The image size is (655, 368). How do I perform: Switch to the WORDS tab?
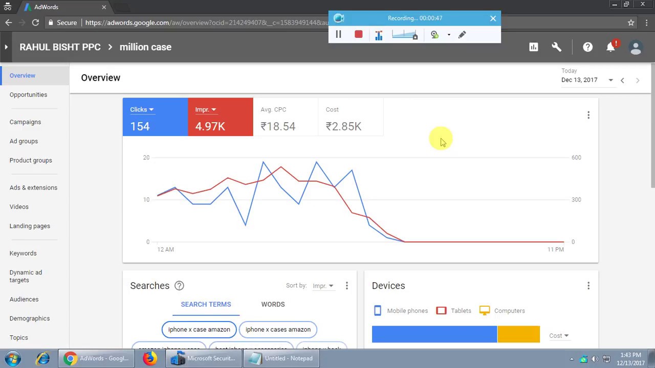(x=273, y=304)
